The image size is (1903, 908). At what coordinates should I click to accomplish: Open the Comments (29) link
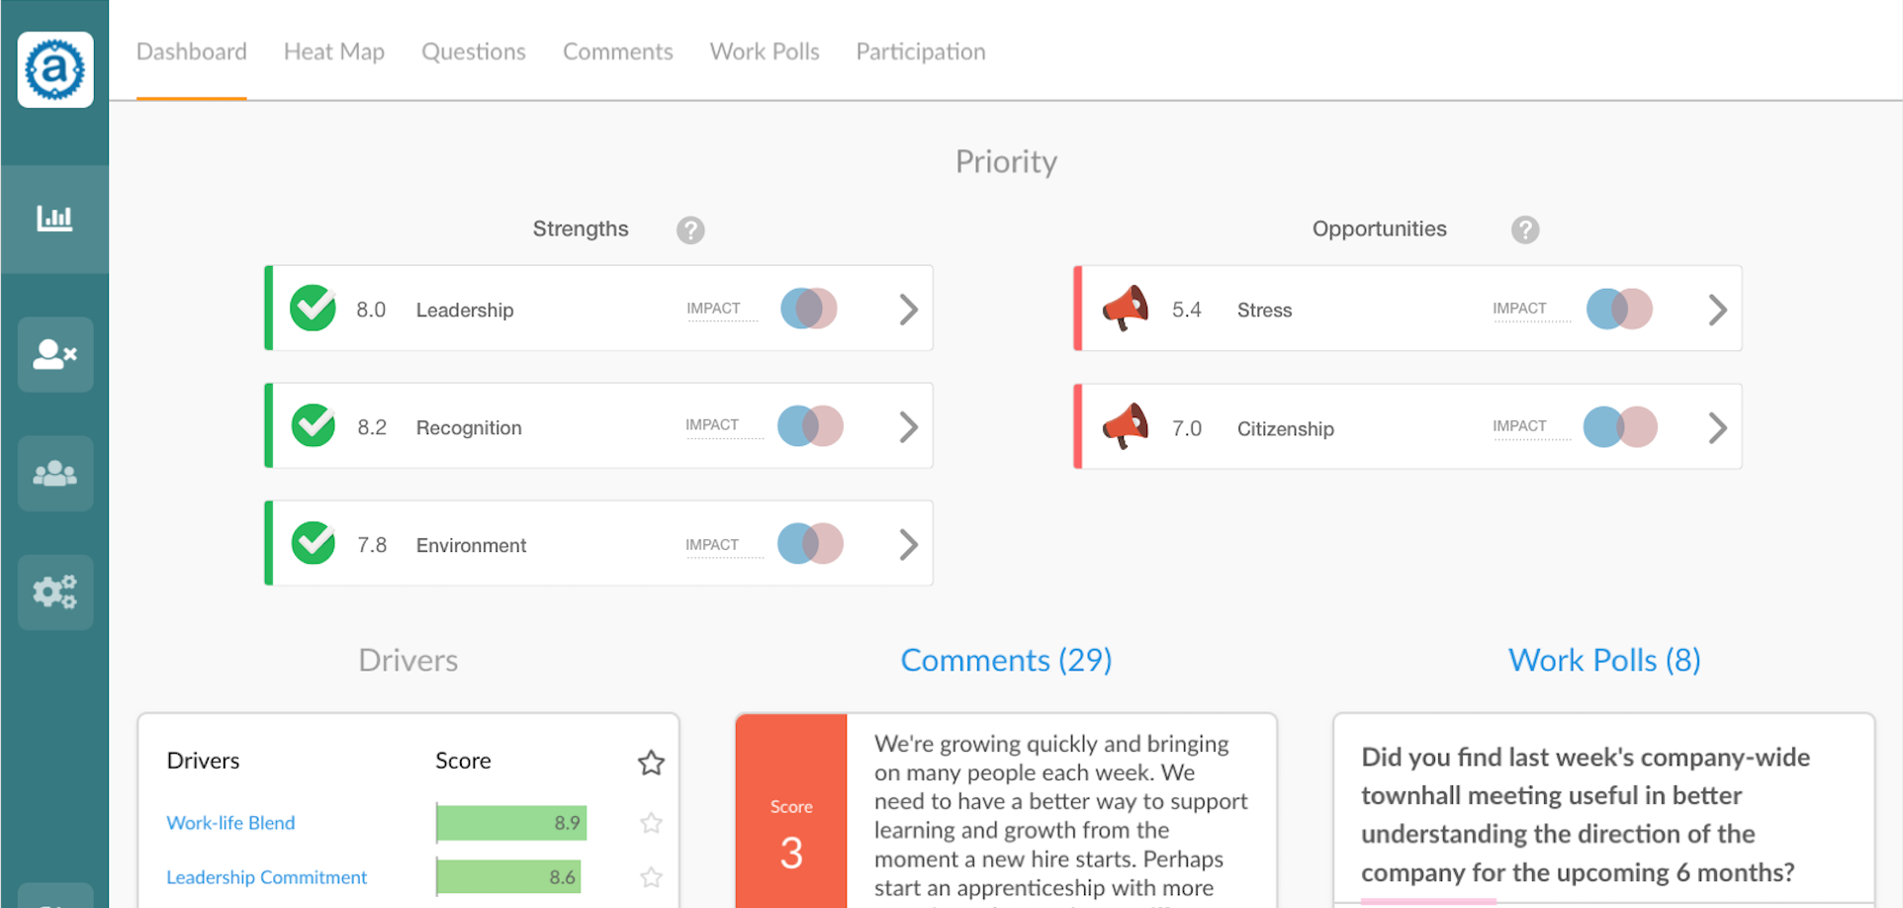tap(1006, 660)
